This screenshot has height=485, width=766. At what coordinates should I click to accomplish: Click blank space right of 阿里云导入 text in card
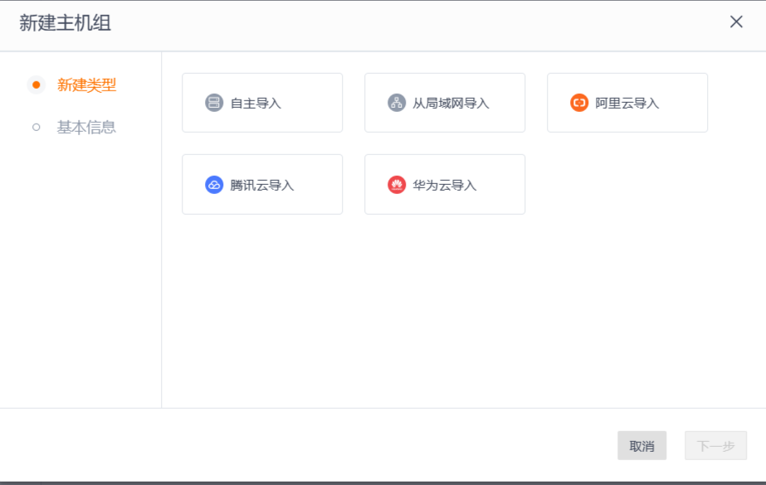tap(683, 104)
